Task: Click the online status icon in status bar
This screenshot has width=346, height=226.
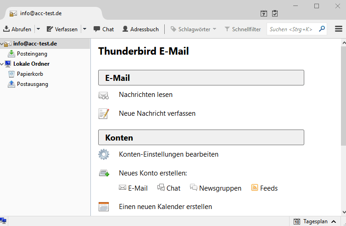Action: 3,220
